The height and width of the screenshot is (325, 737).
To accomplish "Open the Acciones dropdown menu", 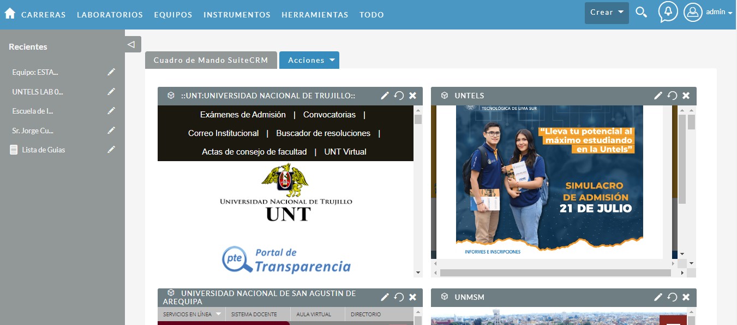I will tap(309, 61).
